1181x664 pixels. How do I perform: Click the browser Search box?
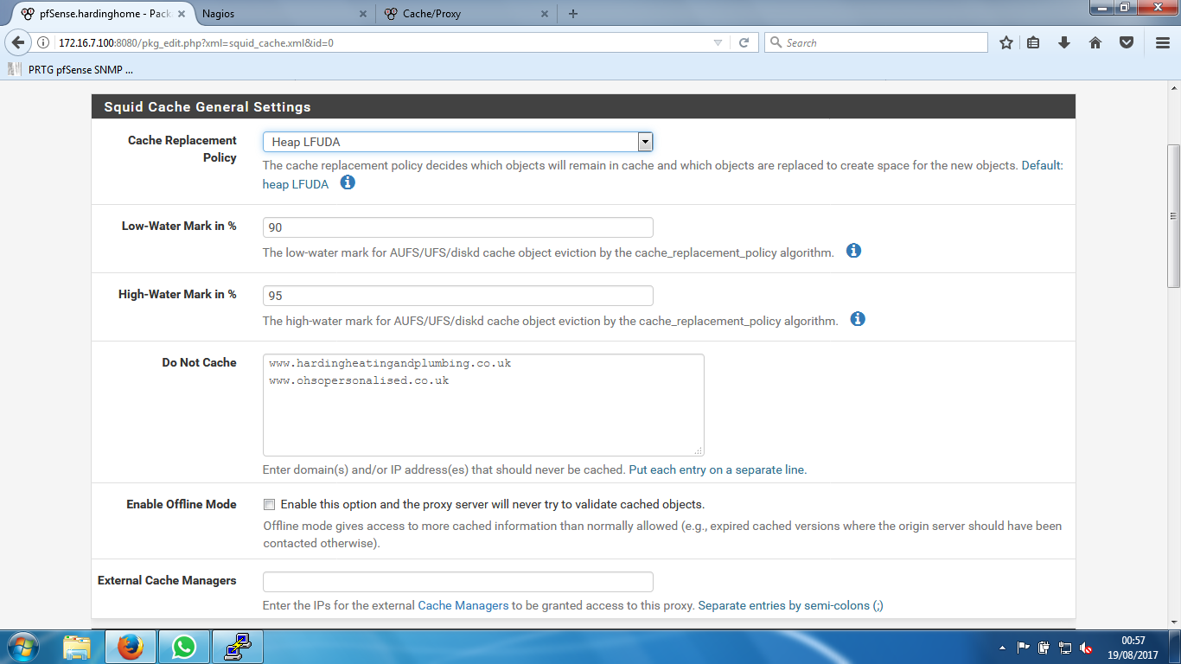coord(876,42)
